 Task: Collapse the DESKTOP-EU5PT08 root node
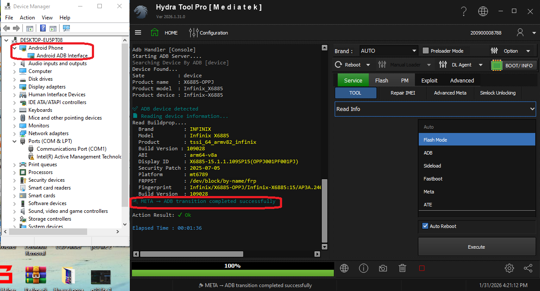coord(6,40)
